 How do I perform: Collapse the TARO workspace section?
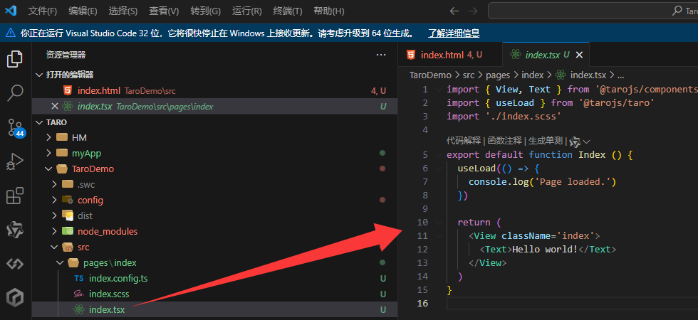(x=40, y=122)
